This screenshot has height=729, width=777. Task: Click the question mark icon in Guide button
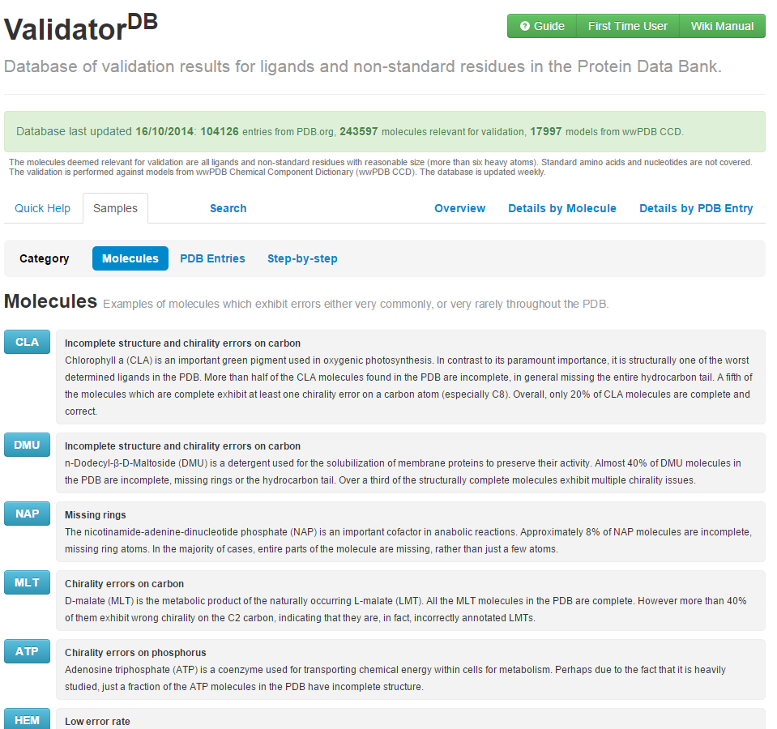click(525, 26)
